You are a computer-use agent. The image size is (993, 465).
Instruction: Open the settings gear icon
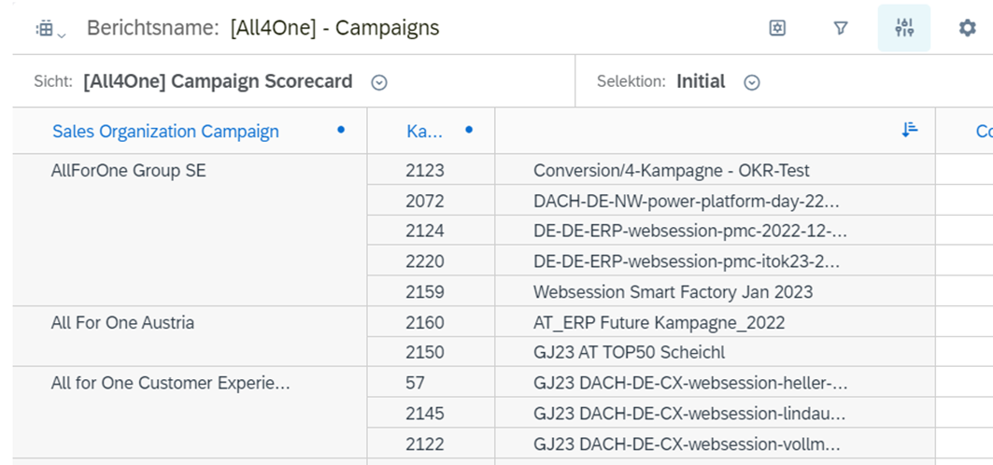967,28
